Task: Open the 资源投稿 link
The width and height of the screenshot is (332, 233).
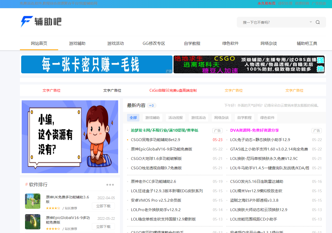Action: click(302, 4)
